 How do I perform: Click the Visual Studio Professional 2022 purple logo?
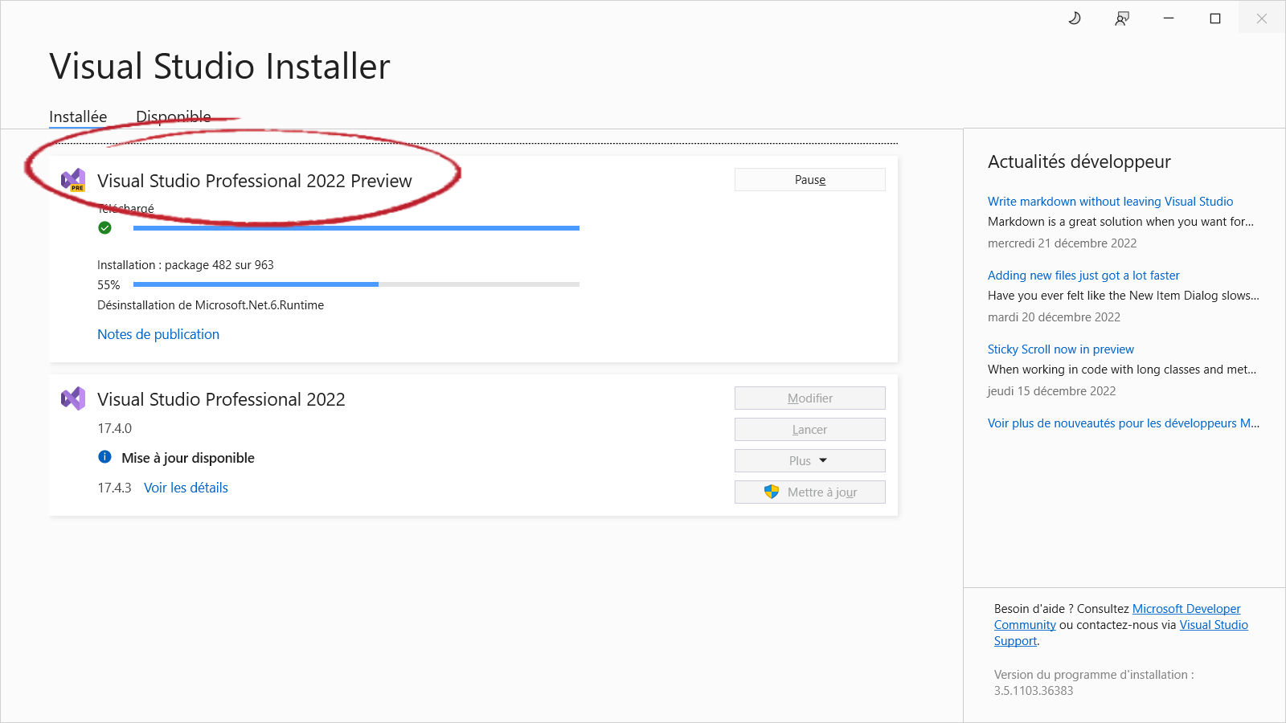(x=72, y=398)
